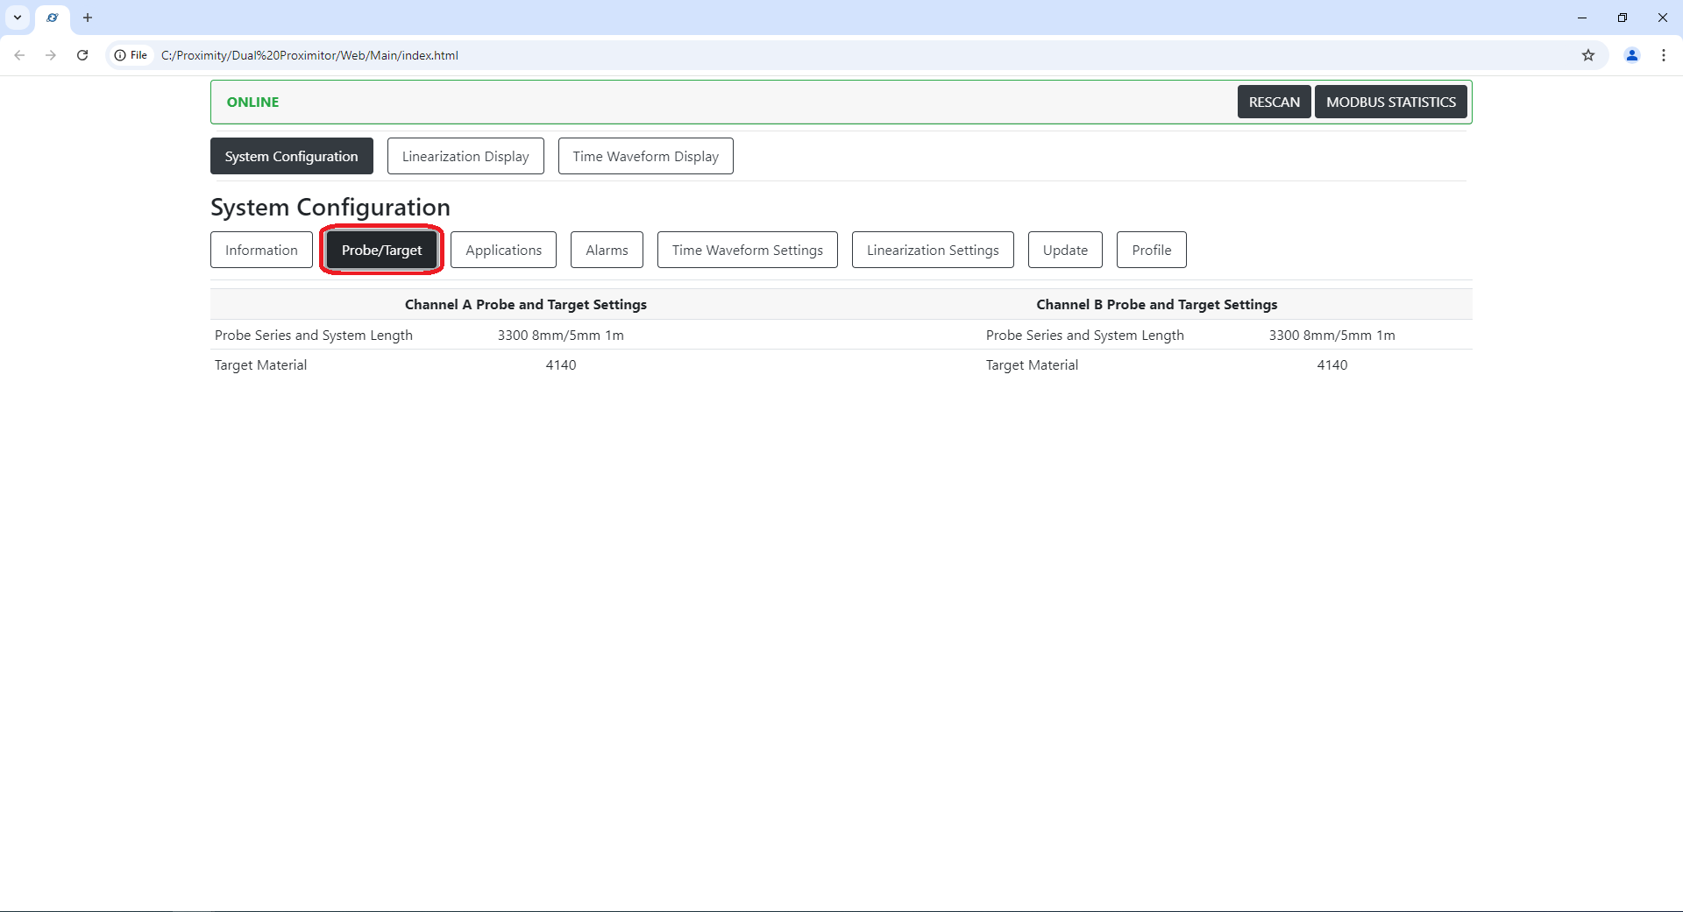Click the System Configuration heading

pyautogui.click(x=330, y=208)
